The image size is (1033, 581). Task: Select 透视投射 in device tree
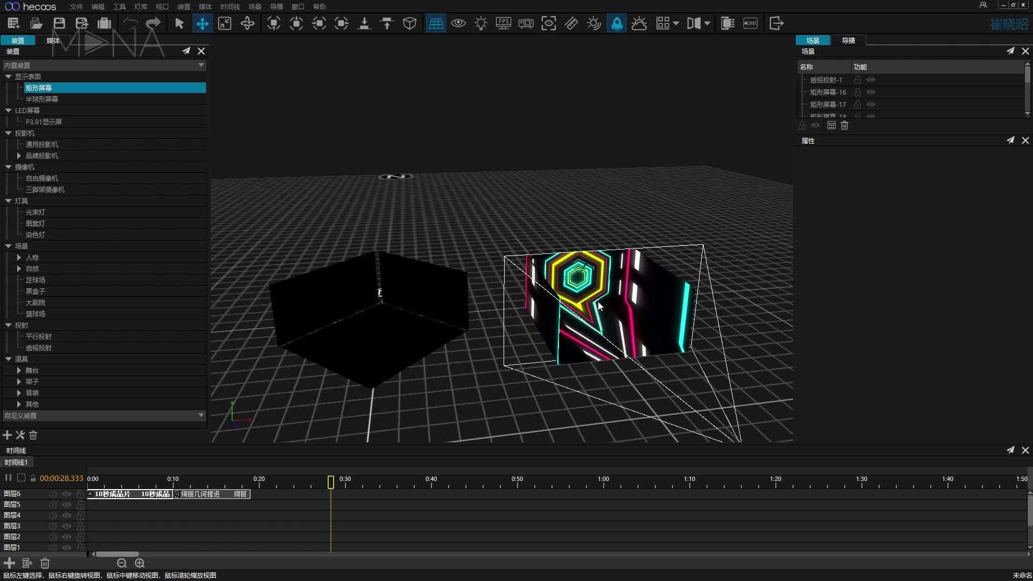[x=39, y=348]
